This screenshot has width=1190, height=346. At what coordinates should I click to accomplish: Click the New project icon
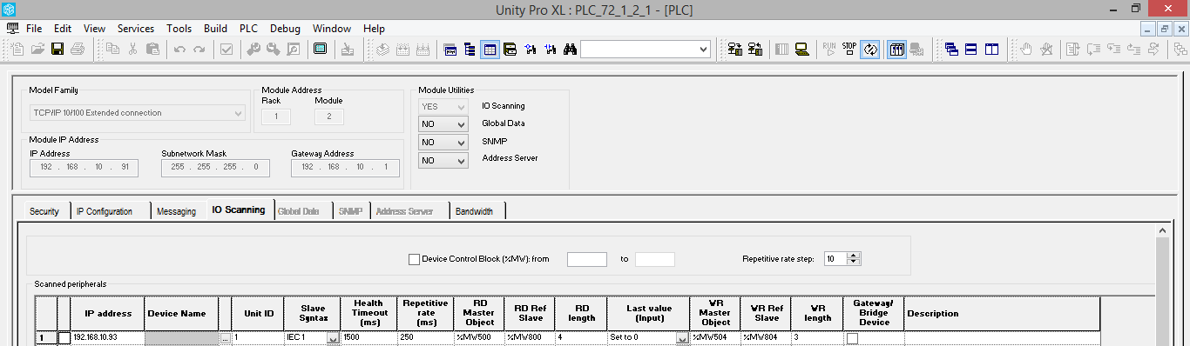click(x=17, y=50)
